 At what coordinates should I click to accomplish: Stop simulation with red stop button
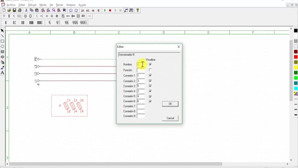click(x=110, y=10)
